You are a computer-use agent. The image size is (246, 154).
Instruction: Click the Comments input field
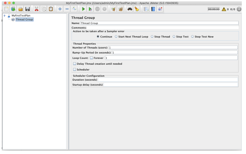[x=163, y=28]
